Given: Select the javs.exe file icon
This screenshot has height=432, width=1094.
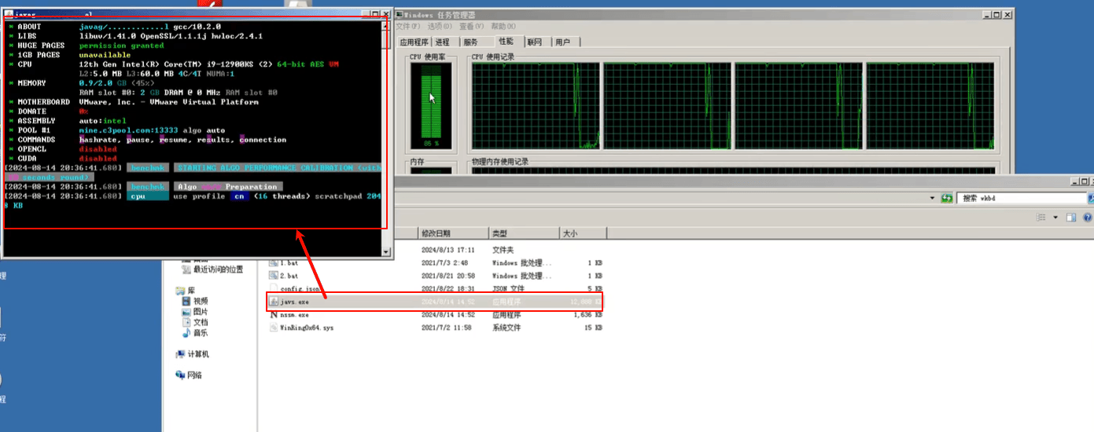Looking at the screenshot, I should 274,301.
